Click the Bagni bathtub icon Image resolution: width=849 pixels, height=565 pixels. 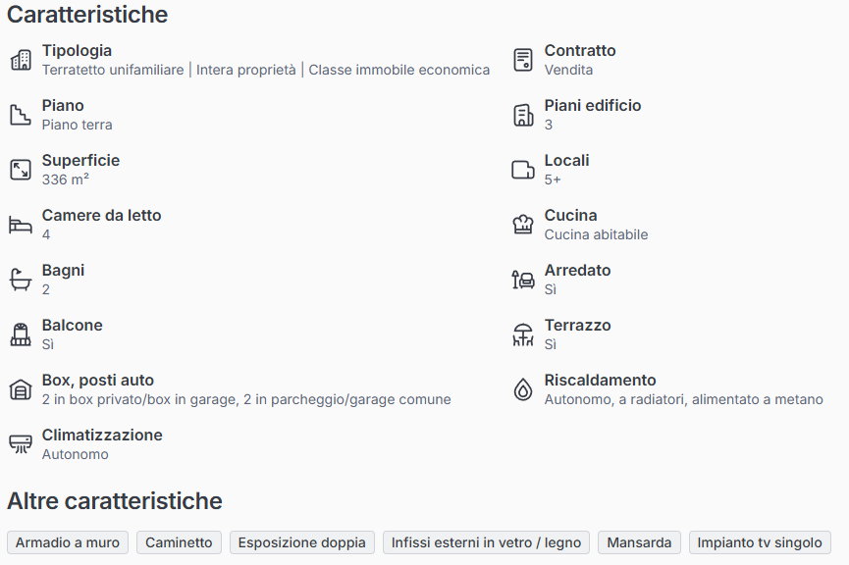coord(21,280)
